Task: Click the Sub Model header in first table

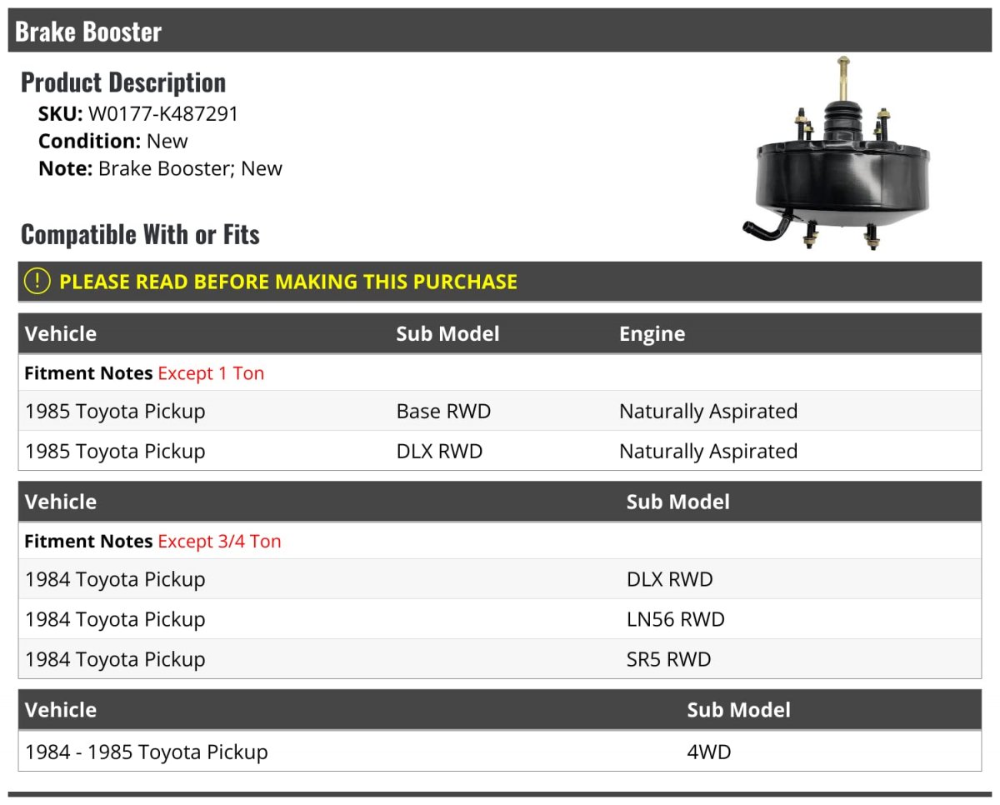Action: [447, 334]
